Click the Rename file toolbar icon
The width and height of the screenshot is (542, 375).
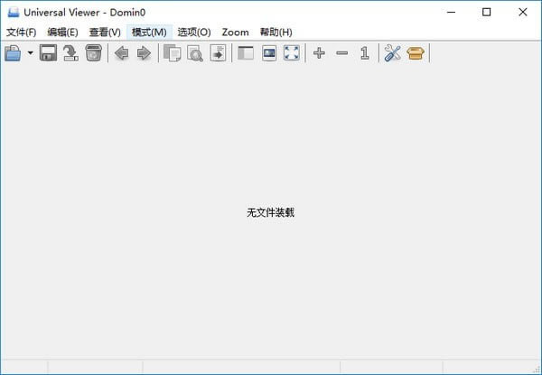tap(70, 53)
